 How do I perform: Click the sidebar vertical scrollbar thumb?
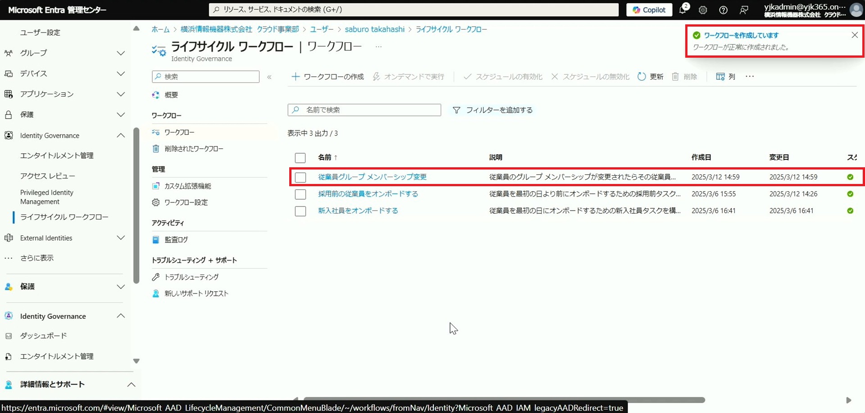(137, 206)
